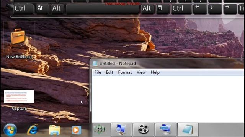Viewport: 245px width, 137px height.
Task: Open the Help menu in Notepad
Action: (x=155, y=72)
